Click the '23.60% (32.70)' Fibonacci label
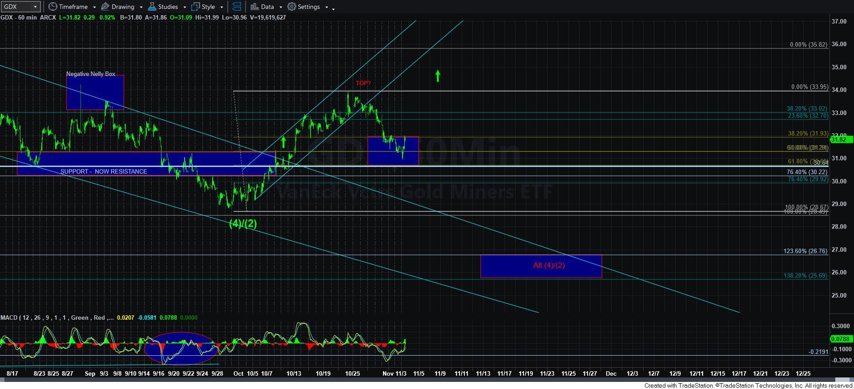The height and width of the screenshot is (389, 854). coord(808,115)
